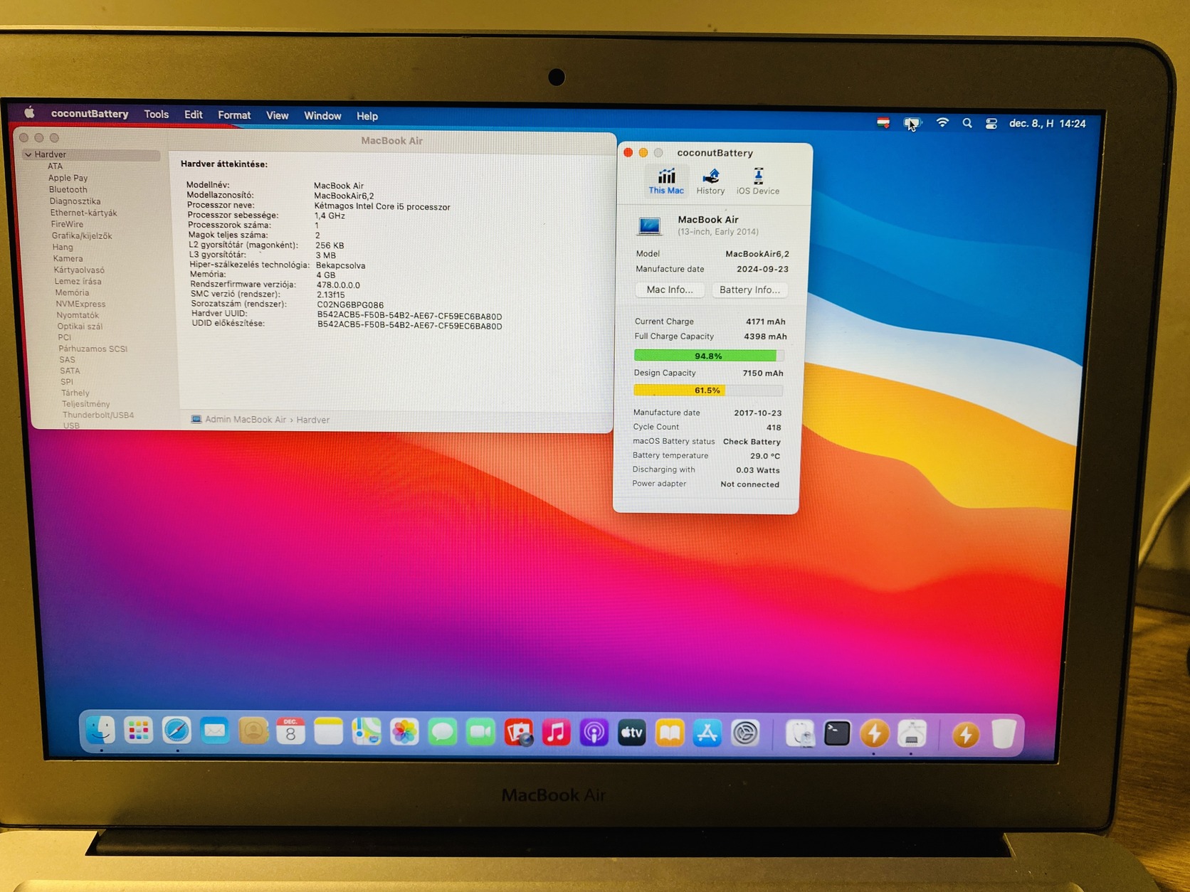Open Messages from the dock
Viewport: 1190px width, 892px height.
tap(442, 732)
